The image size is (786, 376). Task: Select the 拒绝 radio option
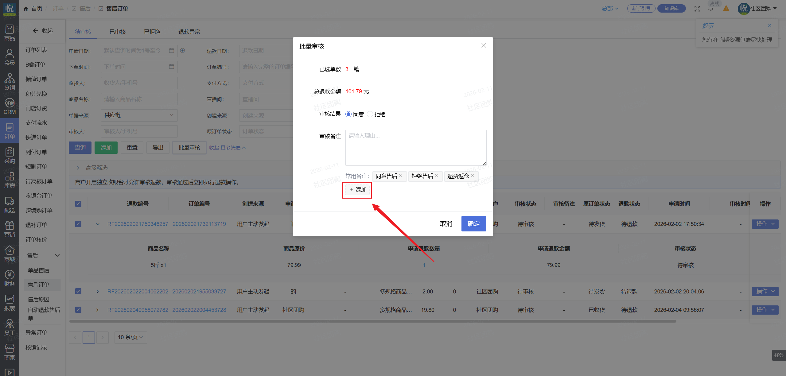pyautogui.click(x=370, y=114)
